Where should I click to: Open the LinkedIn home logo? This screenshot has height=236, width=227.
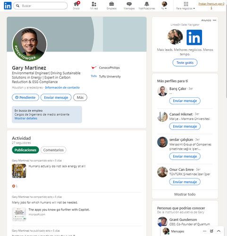8,6
